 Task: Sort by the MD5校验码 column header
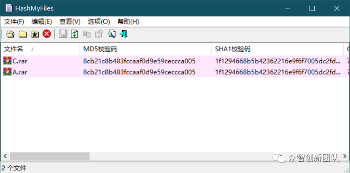pyautogui.click(x=146, y=49)
